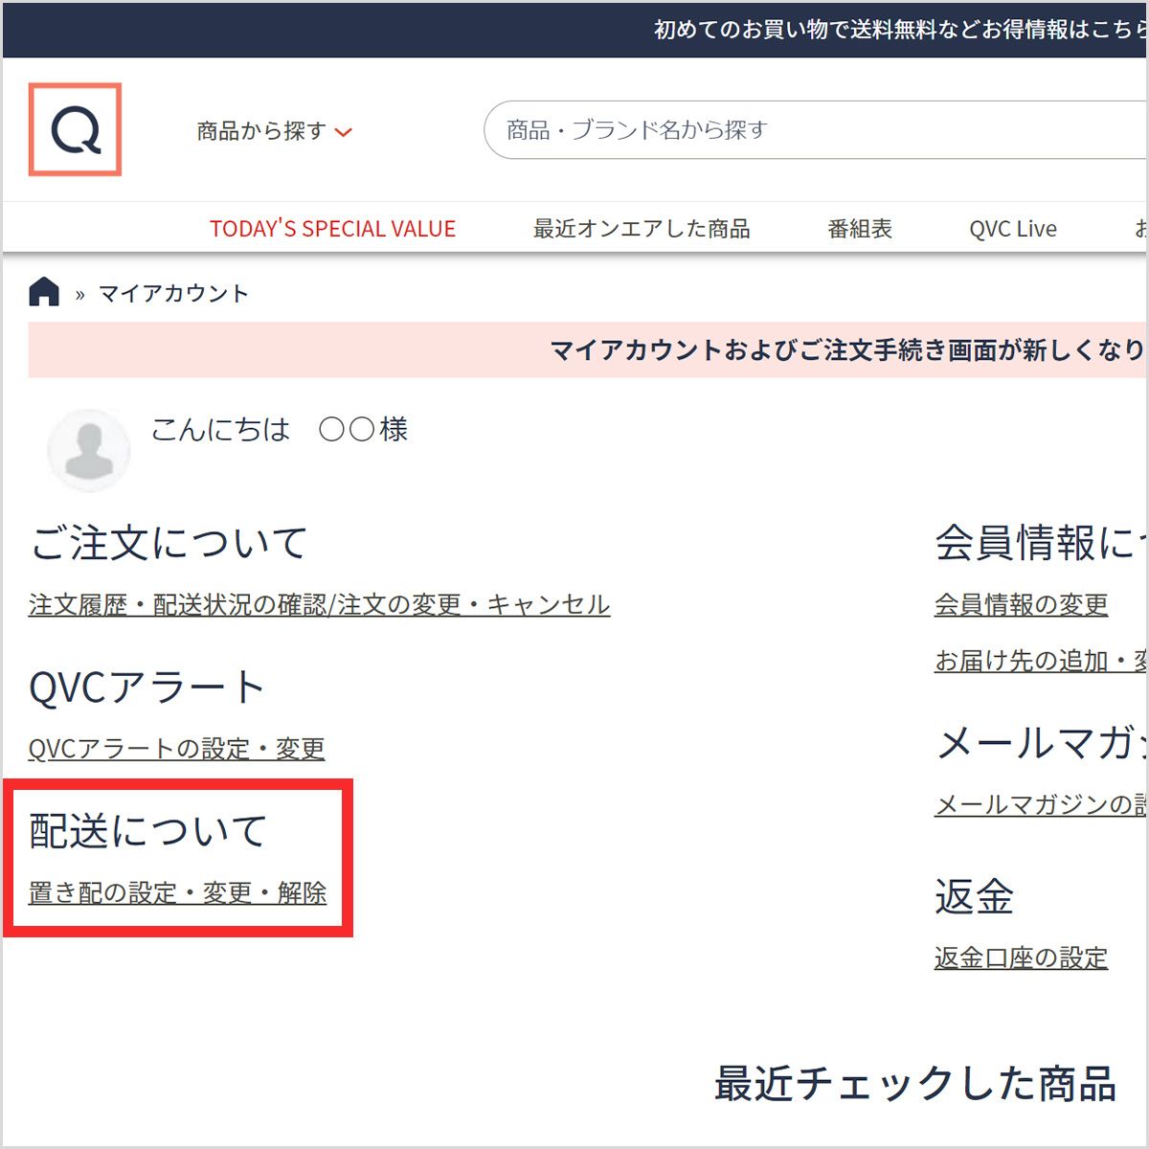Viewport: 1149px width, 1149px height.
Task: Open the 商品から探す dropdown
Action: click(x=260, y=132)
